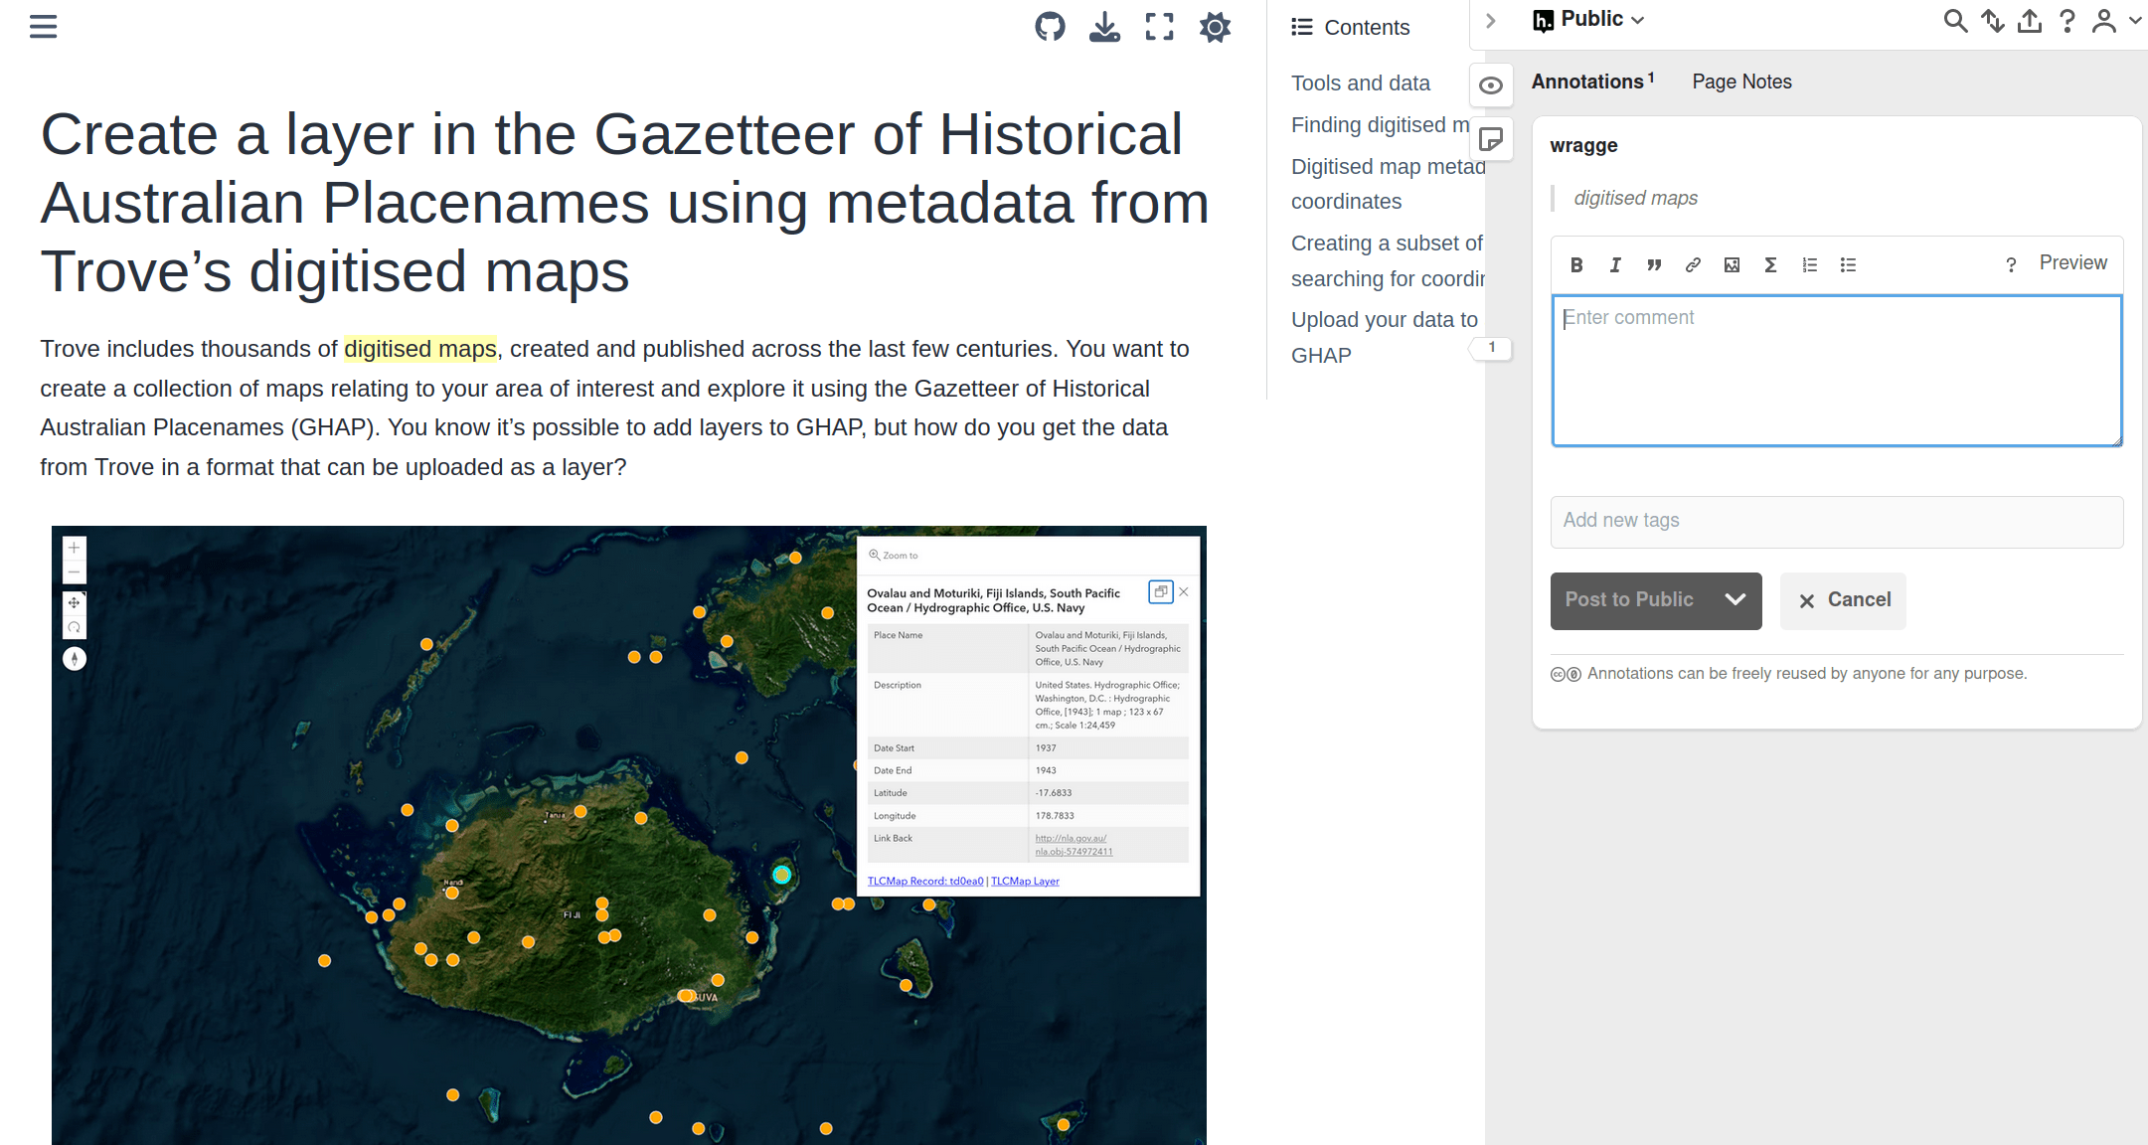This screenshot has width=2148, height=1145.
Task: Click the GitHub repository icon
Action: coord(1050,27)
